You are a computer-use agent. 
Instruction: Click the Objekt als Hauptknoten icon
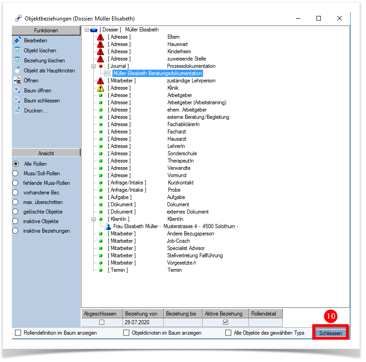point(17,70)
